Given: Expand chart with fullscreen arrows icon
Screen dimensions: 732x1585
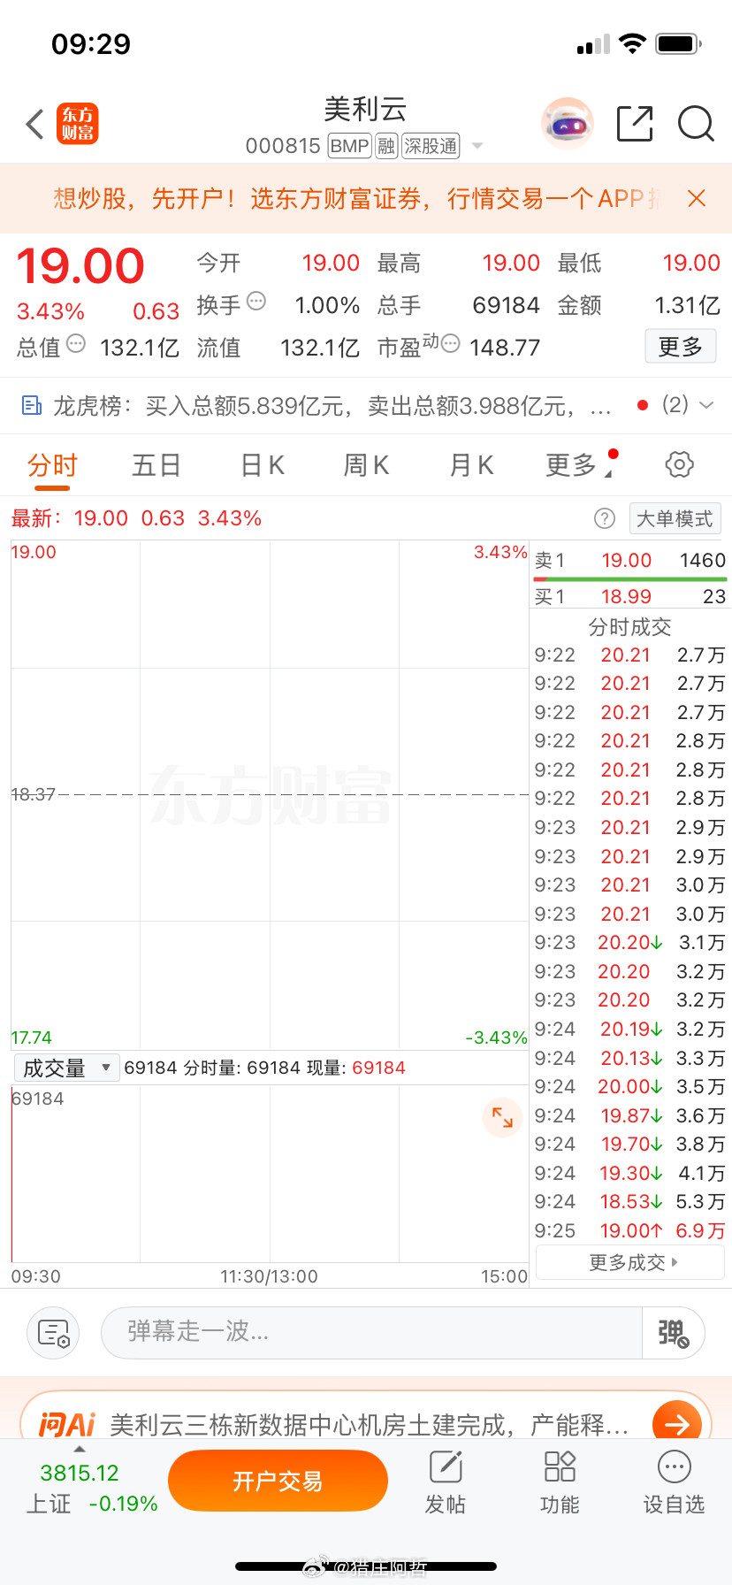Looking at the screenshot, I should pyautogui.click(x=502, y=1117).
